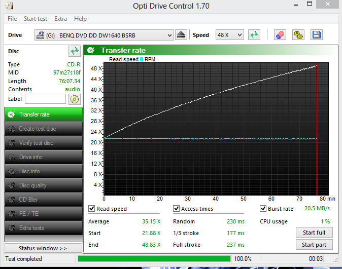Click the End value 48.83 X

151,245
